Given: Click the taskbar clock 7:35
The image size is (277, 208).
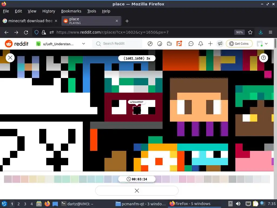Looking at the screenshot, I should click(x=272, y=204).
